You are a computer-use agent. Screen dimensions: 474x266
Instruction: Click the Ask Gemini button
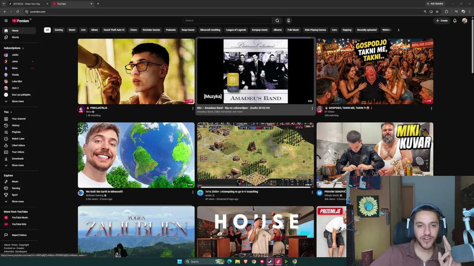[435, 4]
